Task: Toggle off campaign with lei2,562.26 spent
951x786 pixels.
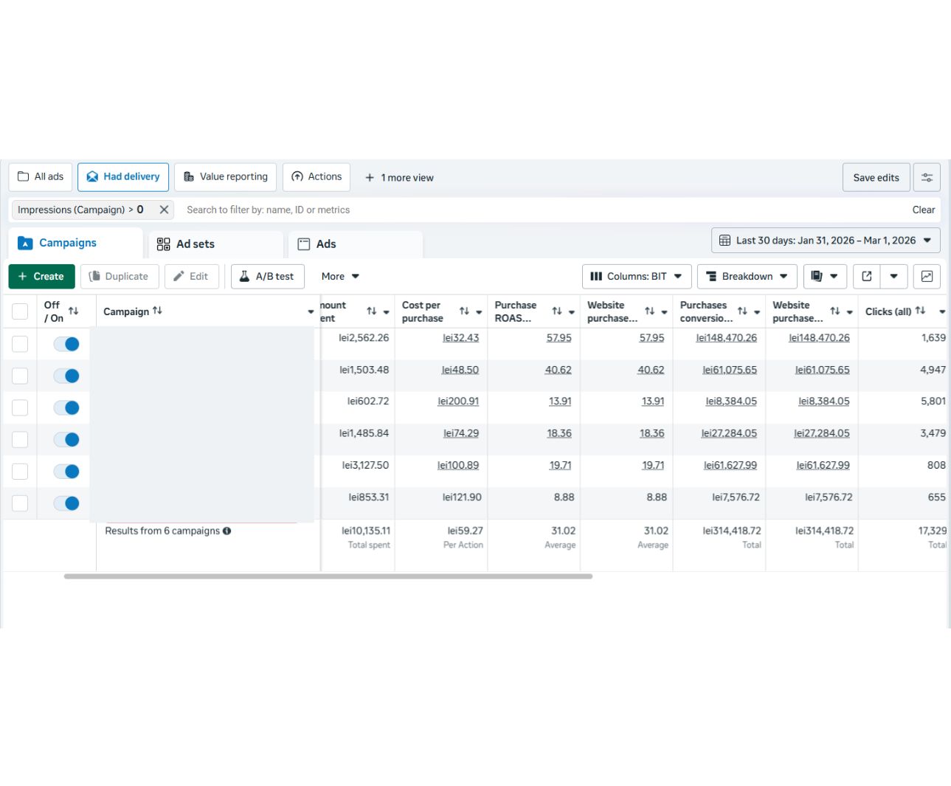Action: (66, 344)
